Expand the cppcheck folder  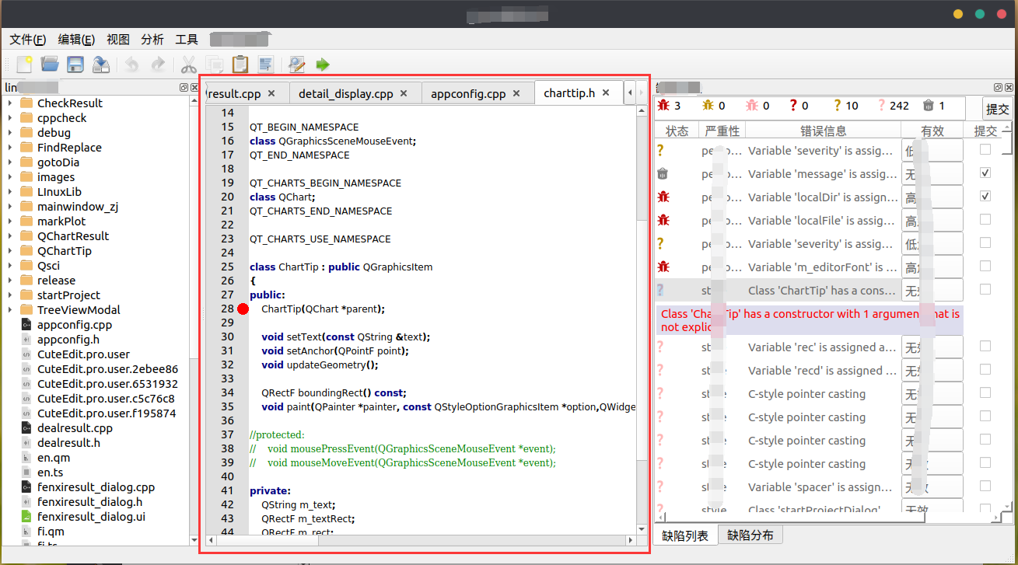[9, 118]
